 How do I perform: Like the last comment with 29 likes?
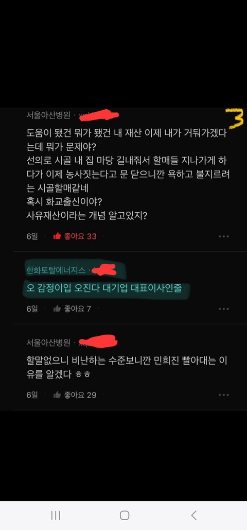pos(57,395)
